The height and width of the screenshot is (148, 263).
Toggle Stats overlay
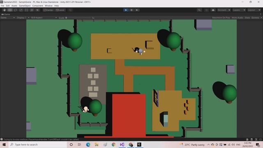(247, 18)
